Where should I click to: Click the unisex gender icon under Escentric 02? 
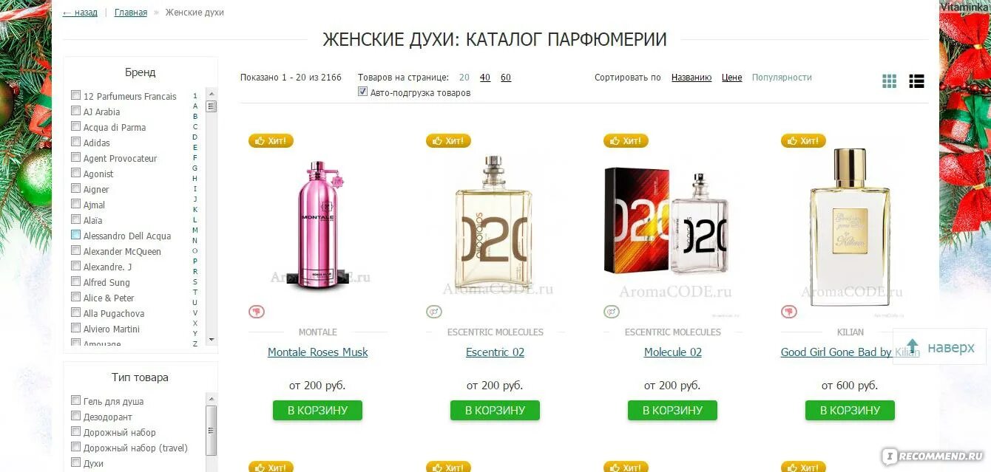pos(434,312)
